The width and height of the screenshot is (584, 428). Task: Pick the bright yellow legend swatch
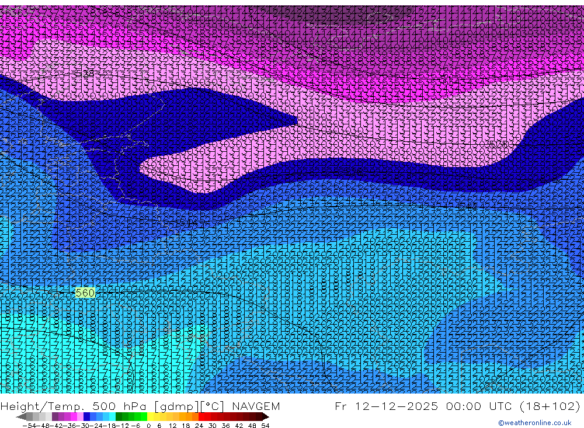[151, 417]
